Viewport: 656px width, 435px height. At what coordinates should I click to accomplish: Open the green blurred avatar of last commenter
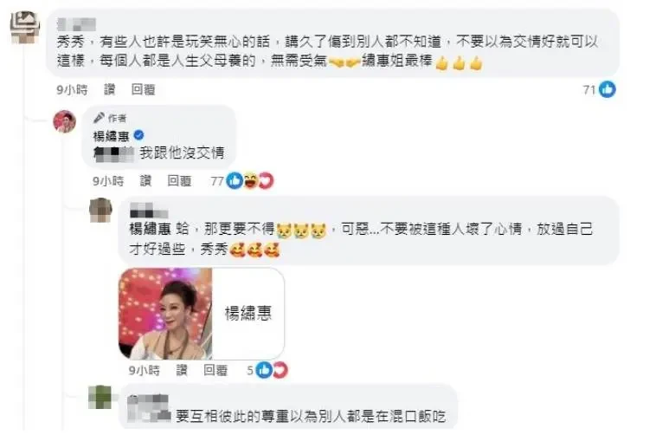100,397
